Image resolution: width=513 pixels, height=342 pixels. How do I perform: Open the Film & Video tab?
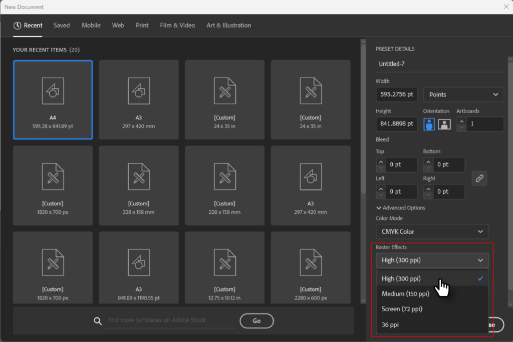177,25
